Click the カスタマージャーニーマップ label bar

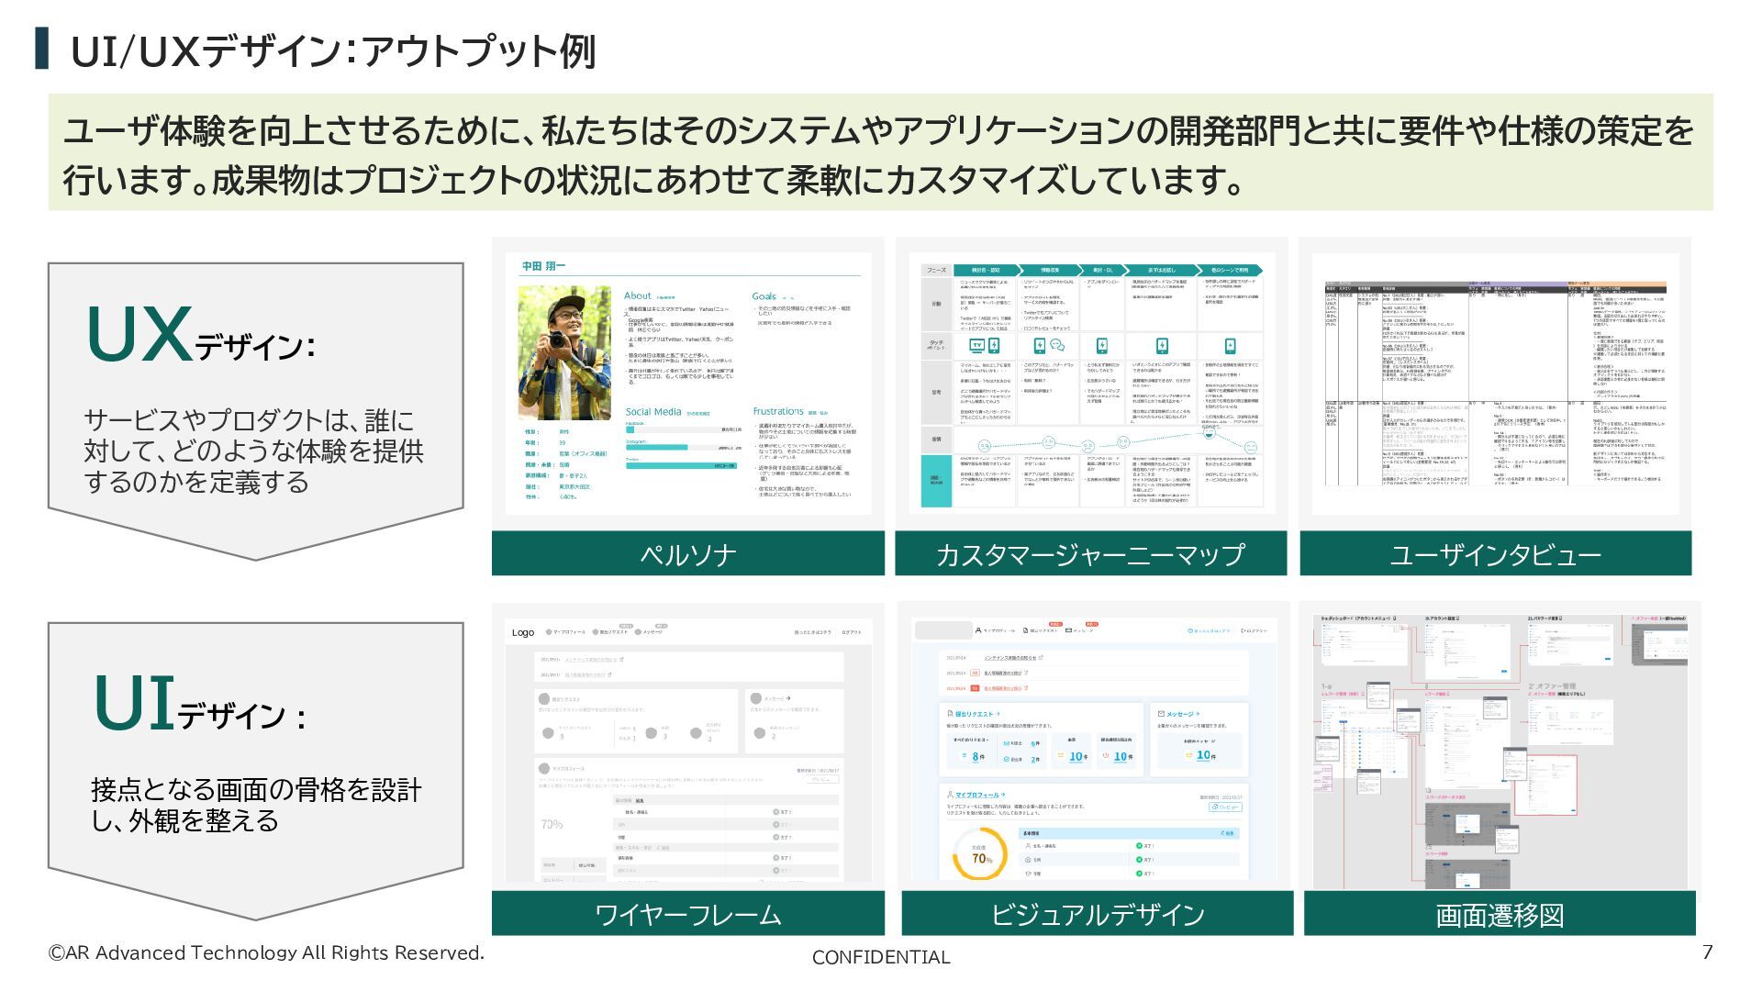point(1089,554)
